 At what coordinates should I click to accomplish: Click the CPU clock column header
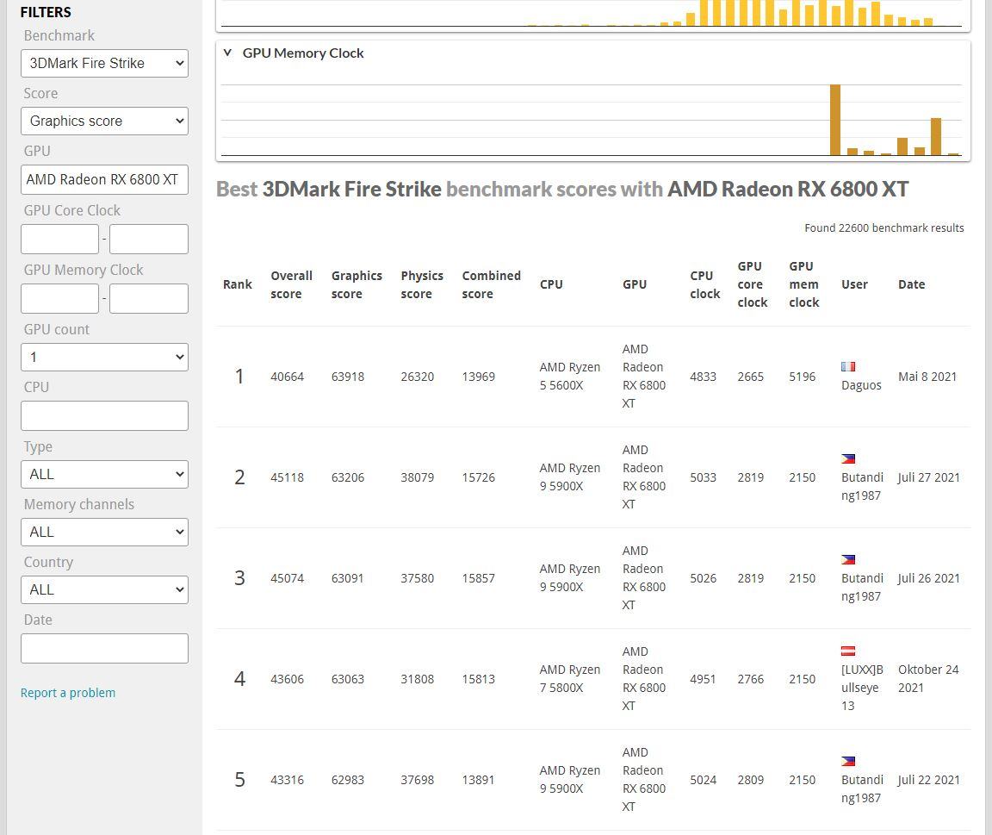pyautogui.click(x=704, y=285)
